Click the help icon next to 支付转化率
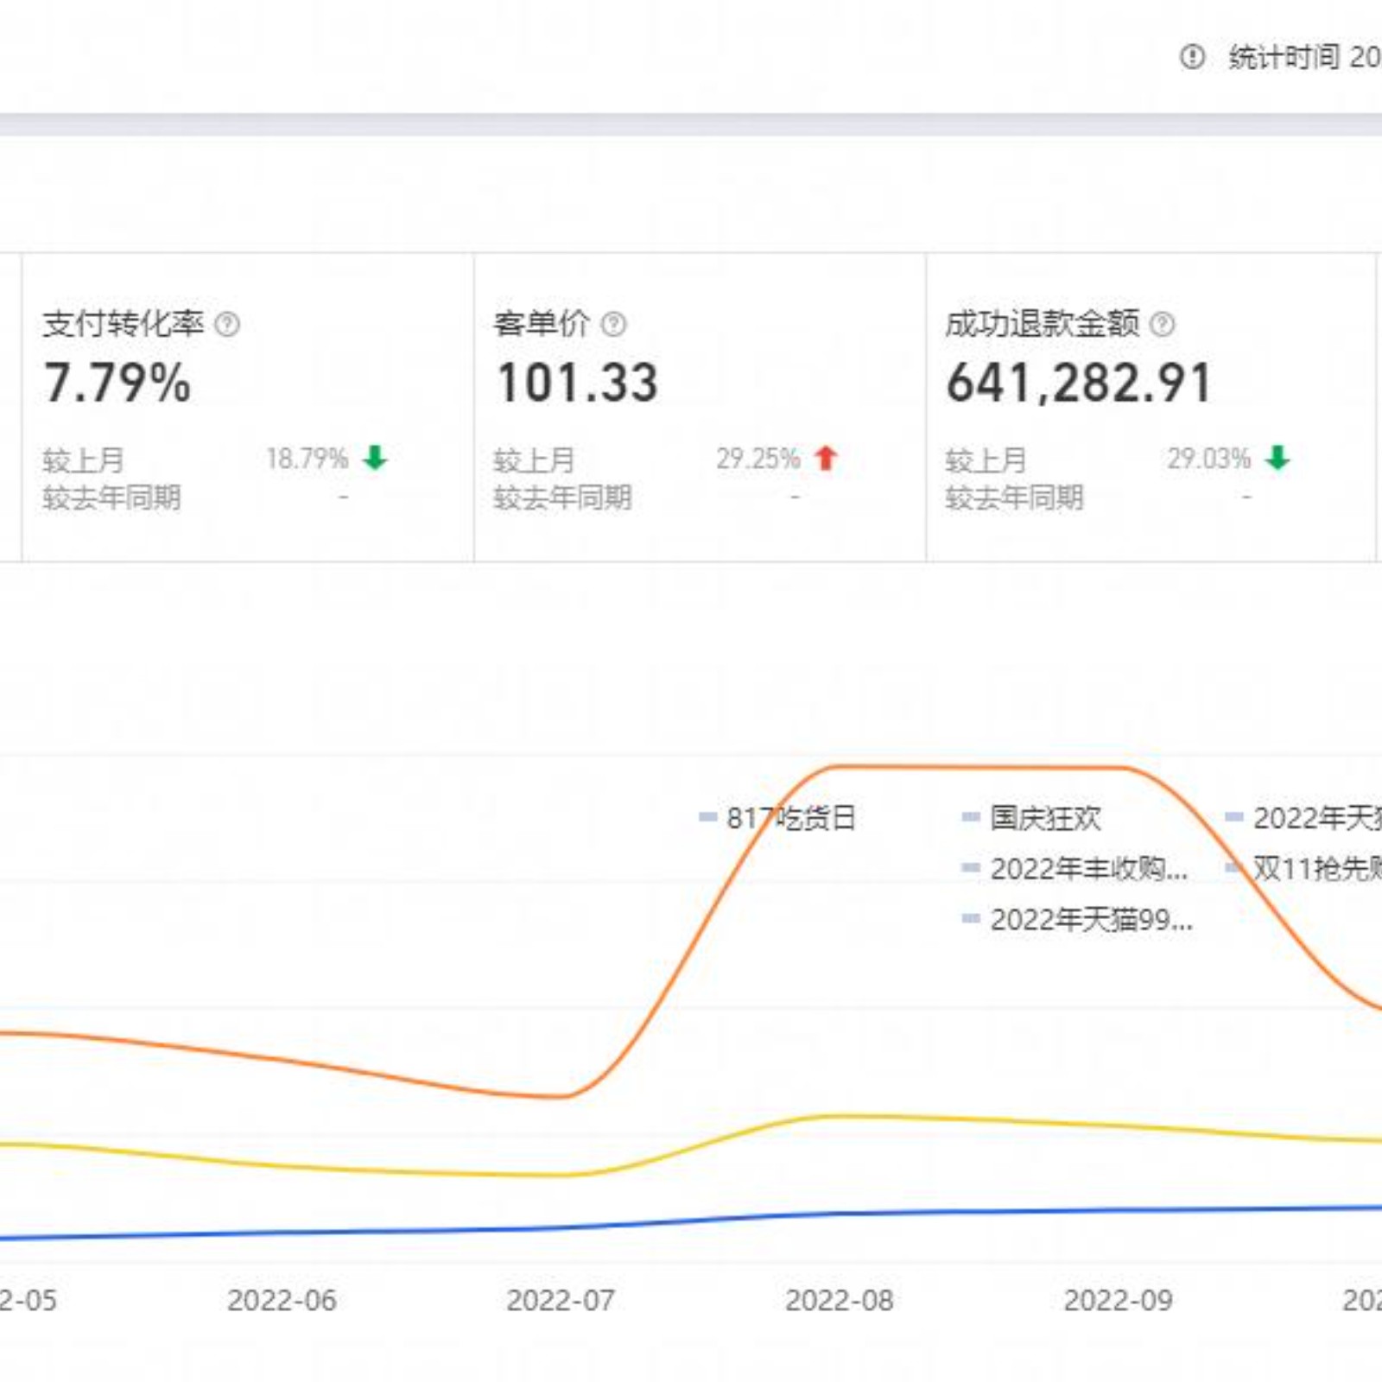This screenshot has width=1382, height=1382. coord(227,325)
